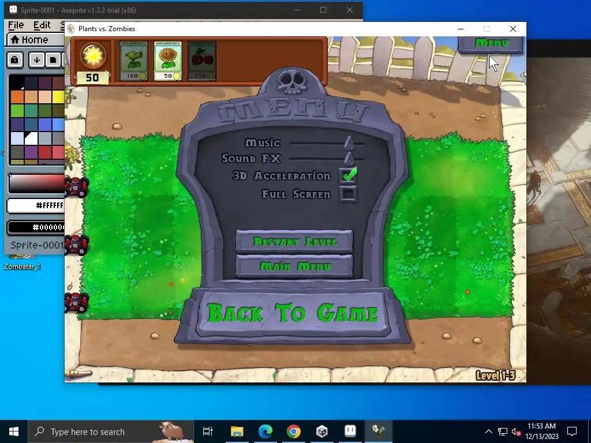Enable the Full Screen checkbox
The height and width of the screenshot is (443, 591).
point(348,194)
